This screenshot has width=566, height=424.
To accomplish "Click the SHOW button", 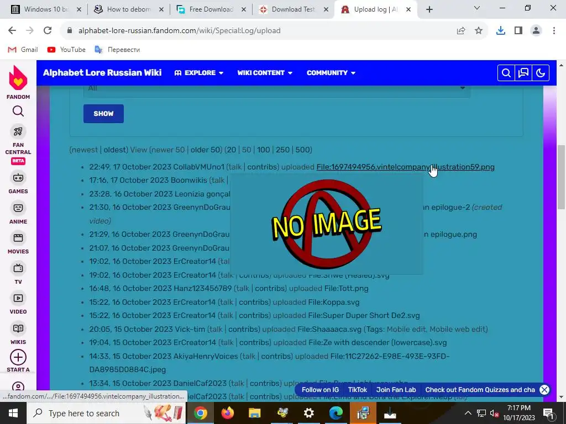I will [103, 114].
